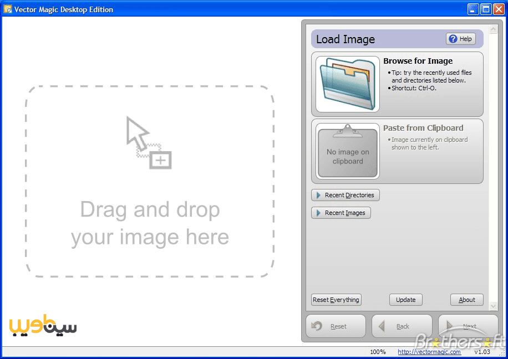This screenshot has width=508, height=359.
Task: Click the Browse for Image folder icon
Action: coord(348,84)
